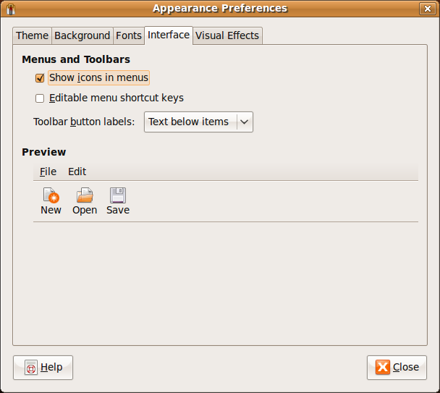Open the File menu in the preview

pyautogui.click(x=48, y=172)
